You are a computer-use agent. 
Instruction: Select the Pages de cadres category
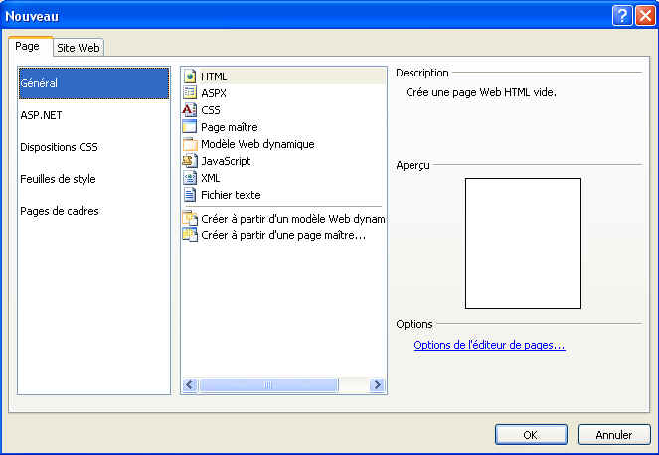[93, 211]
